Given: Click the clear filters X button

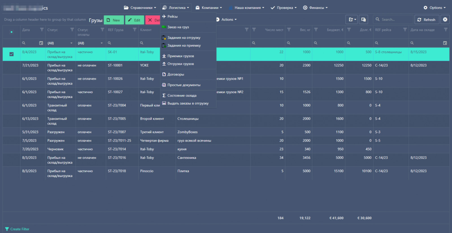Looking at the screenshot, I should point(445,19).
